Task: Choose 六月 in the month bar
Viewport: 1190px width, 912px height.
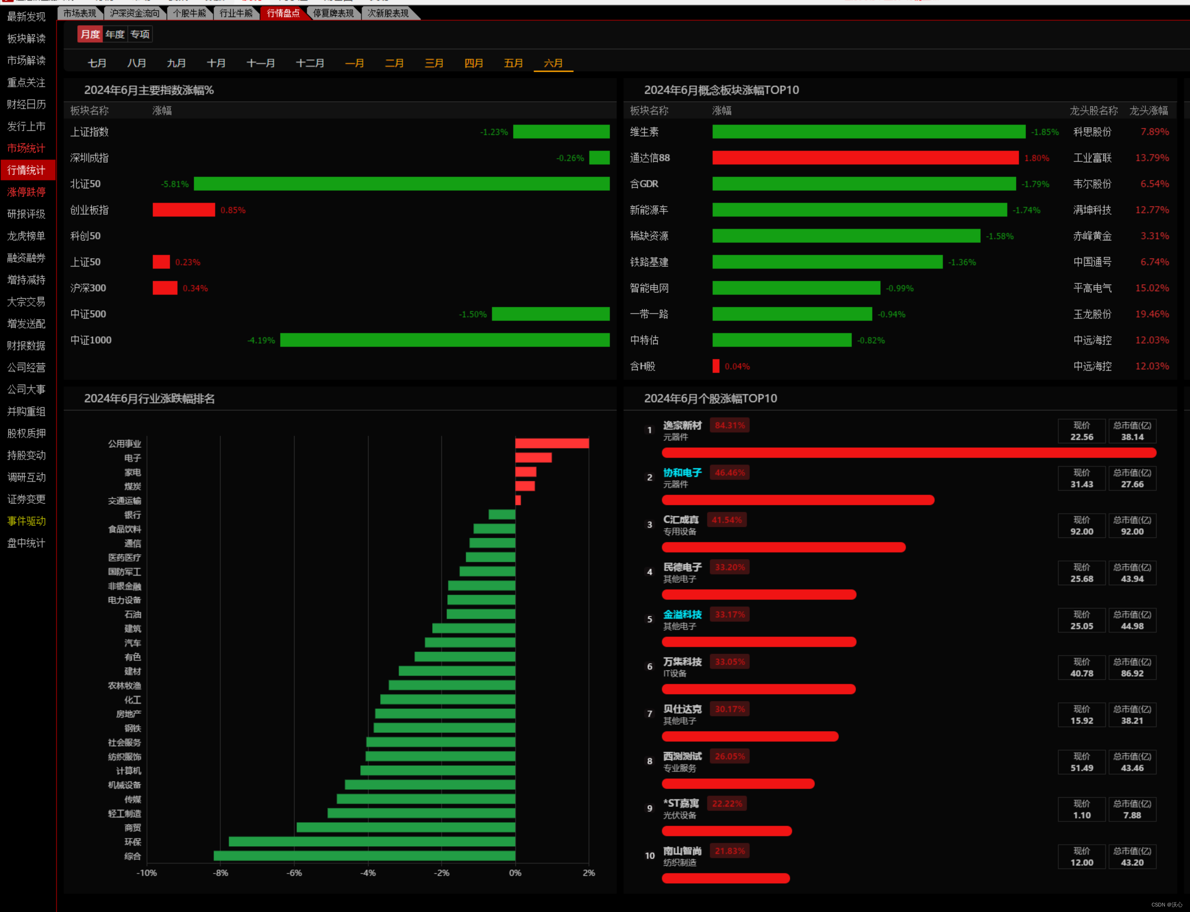Action: (554, 63)
